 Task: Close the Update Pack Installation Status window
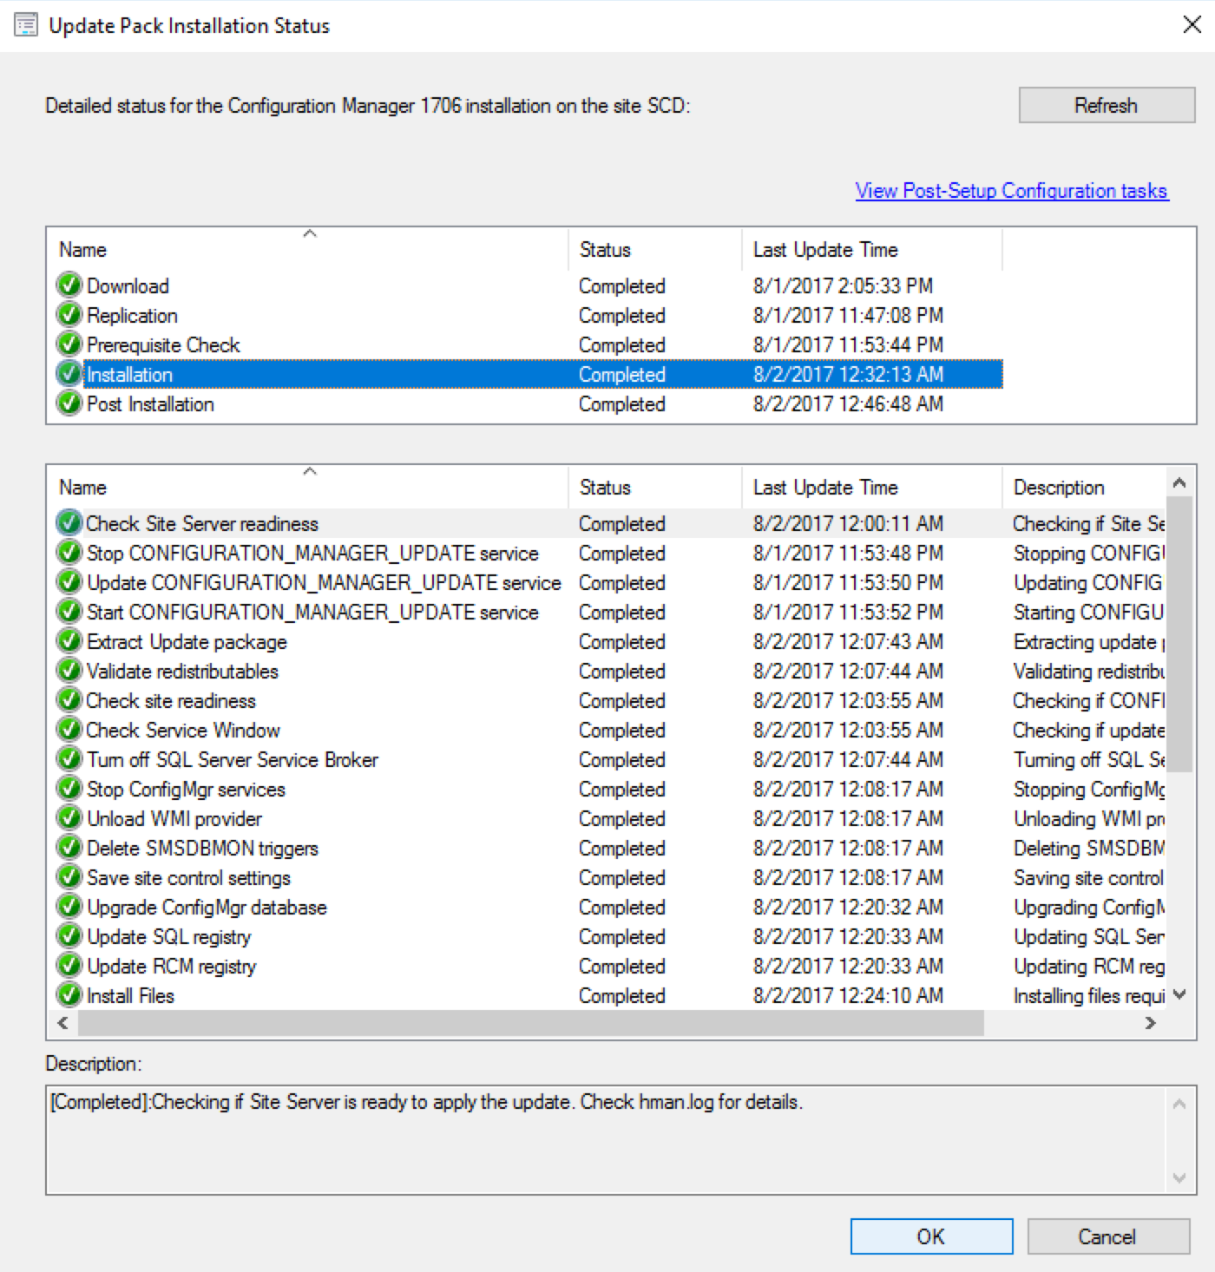[1192, 25]
